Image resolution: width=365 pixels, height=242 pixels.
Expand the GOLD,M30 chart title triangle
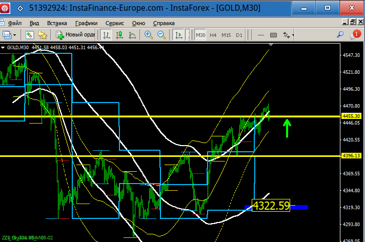point(3,48)
